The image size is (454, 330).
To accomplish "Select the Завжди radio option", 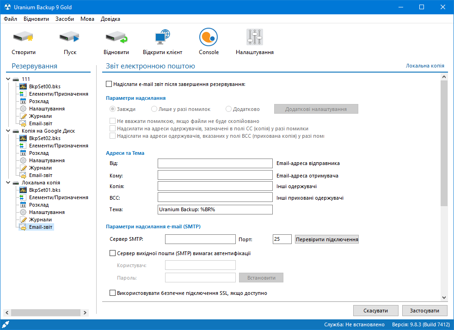I will pyautogui.click(x=113, y=109).
